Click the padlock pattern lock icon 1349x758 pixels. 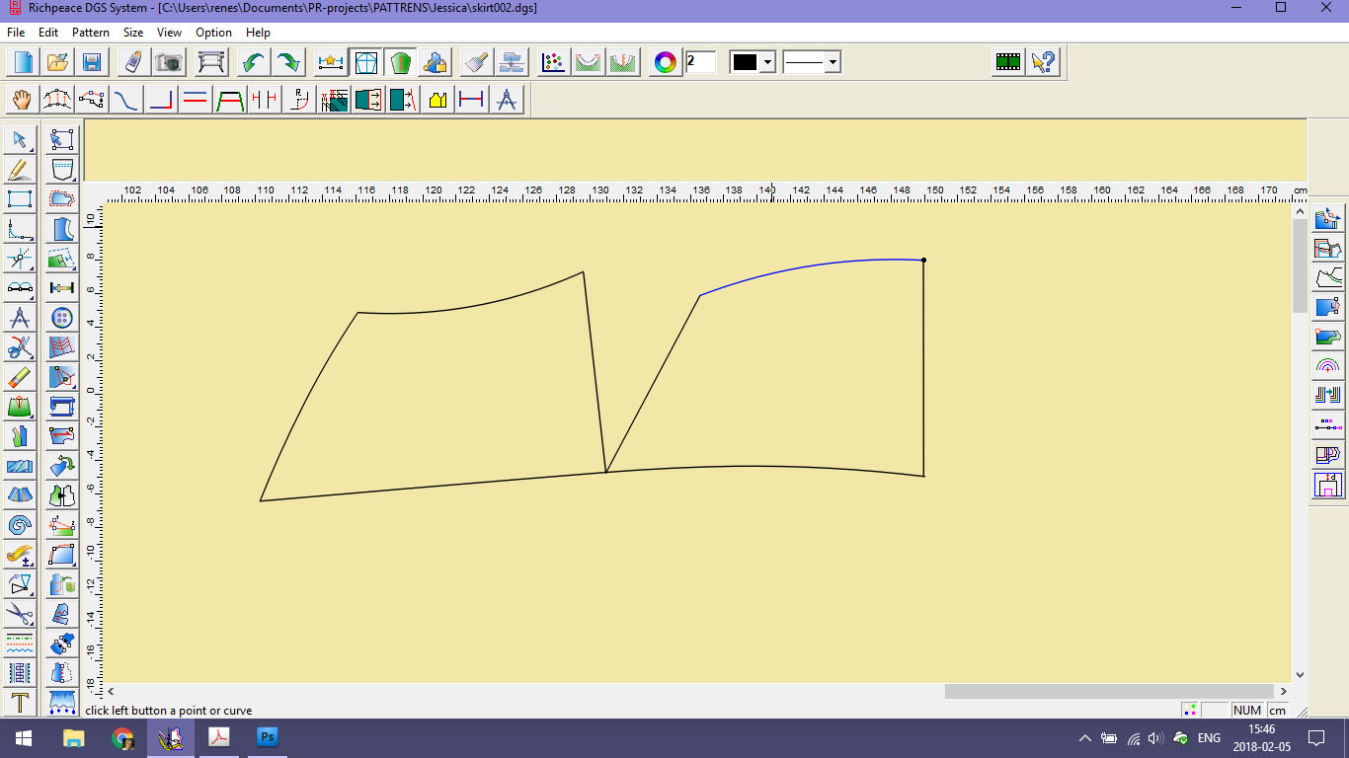click(x=436, y=62)
